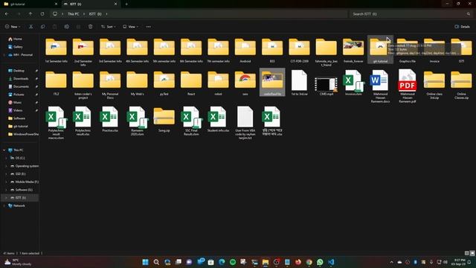Expand the OS (C:) drive node

[6, 158]
